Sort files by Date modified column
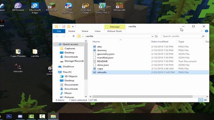Screen dimensions: 214x120 (x=160, y=42)
